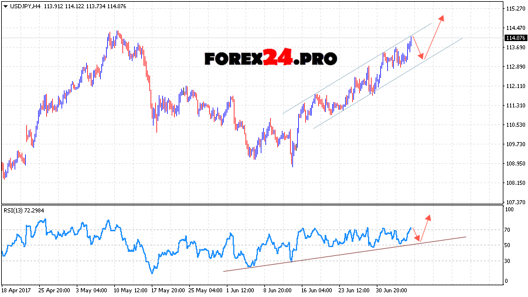The height and width of the screenshot is (297, 528).
Task: Click the 30 Jun 20:00 date label
Action: click(393, 290)
